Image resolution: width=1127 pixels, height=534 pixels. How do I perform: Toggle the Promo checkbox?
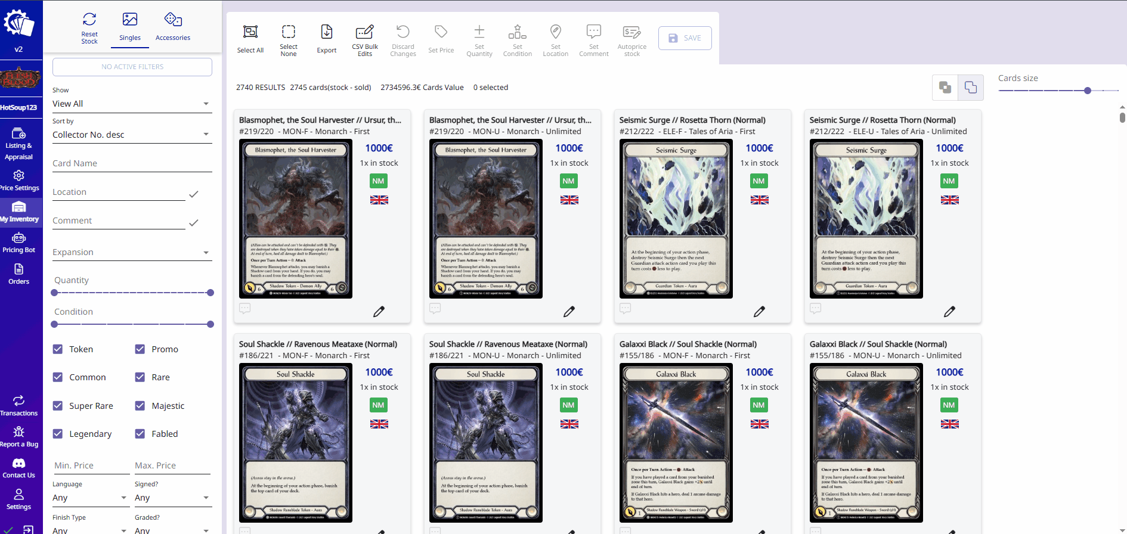140,349
